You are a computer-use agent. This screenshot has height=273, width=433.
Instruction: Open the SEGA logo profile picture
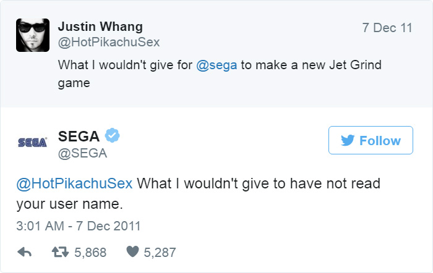click(x=32, y=142)
